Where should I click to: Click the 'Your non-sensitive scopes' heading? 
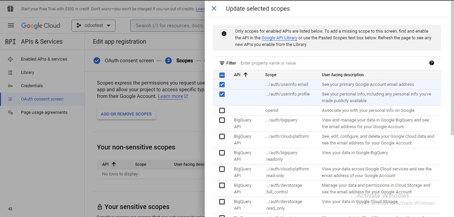pyautogui.click(x=136, y=147)
